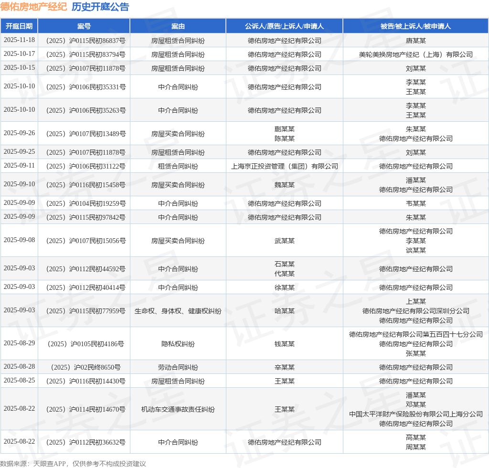The image size is (489, 468).
Task: Click plaintiff 魏某某
Action: (285, 185)
